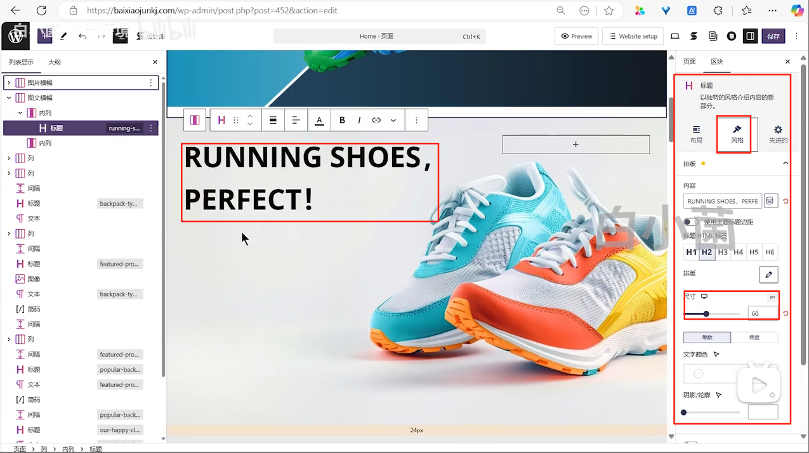The image size is (809, 453).
Task: Open text alignment options in the block toolbar
Action: pos(296,120)
